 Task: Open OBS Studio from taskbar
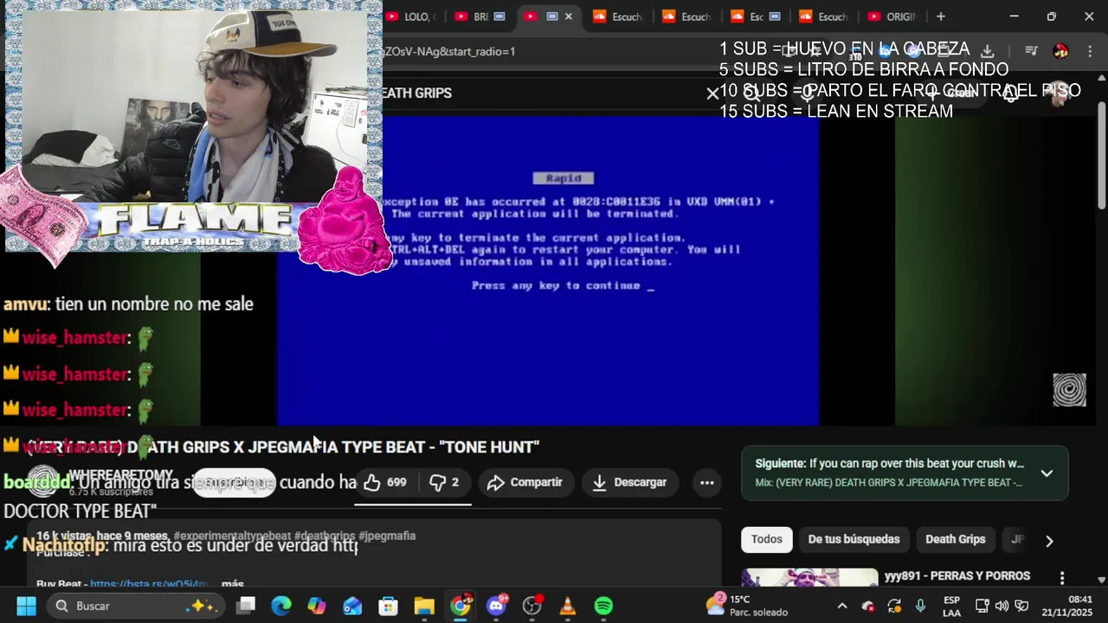531,606
